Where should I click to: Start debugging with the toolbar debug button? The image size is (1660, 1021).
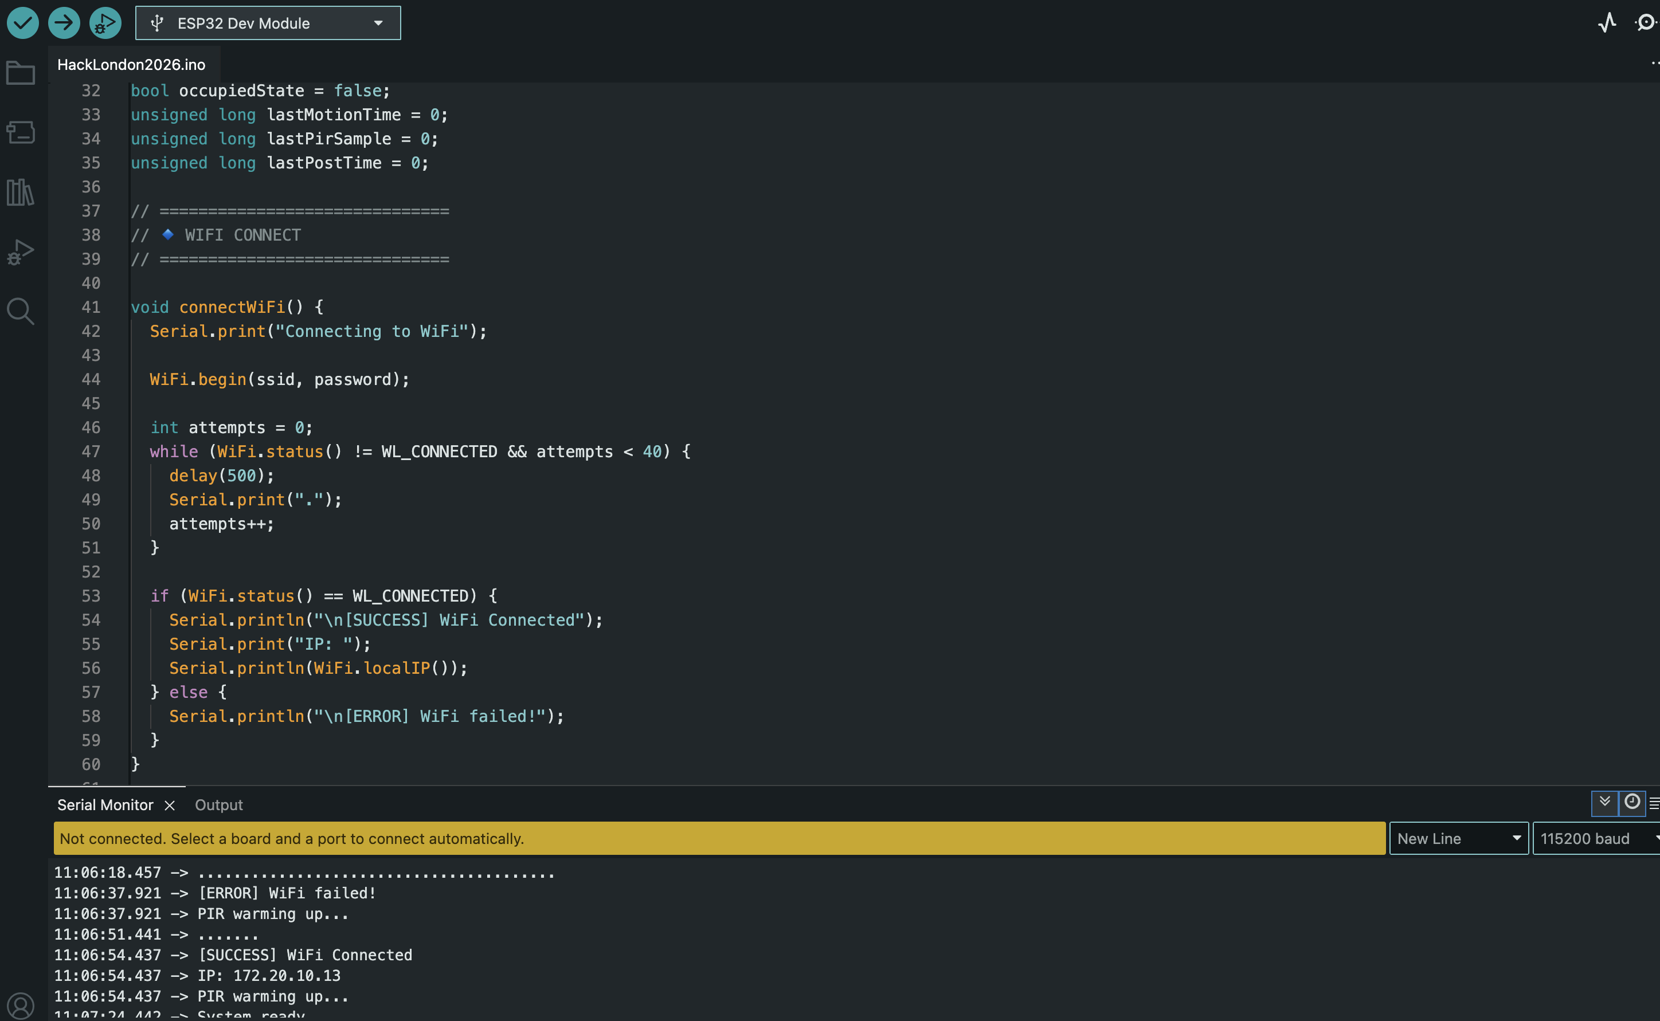pyautogui.click(x=105, y=23)
